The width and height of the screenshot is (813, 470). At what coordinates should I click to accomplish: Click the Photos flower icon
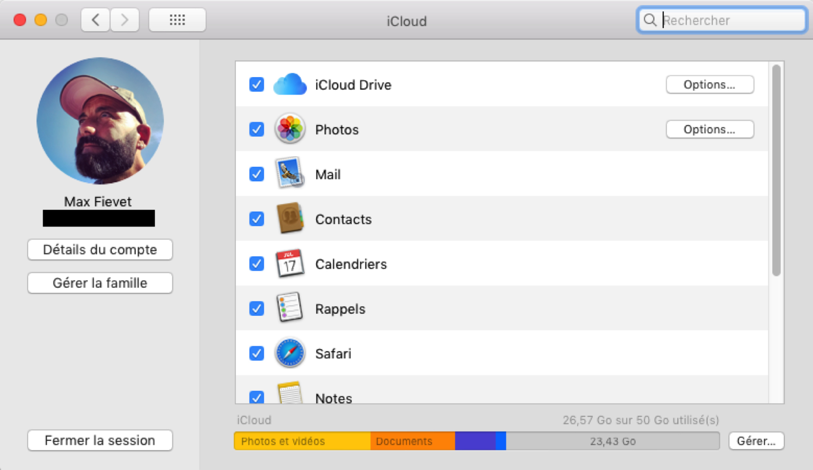[290, 129]
